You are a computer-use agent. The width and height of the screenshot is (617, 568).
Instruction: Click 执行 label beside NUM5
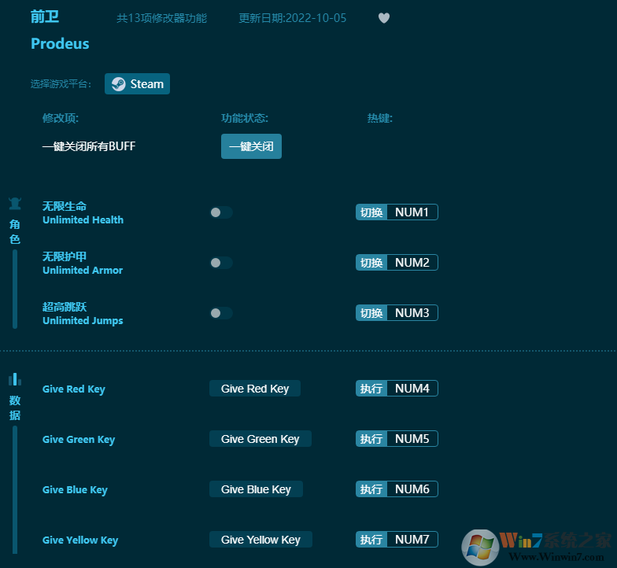(371, 439)
